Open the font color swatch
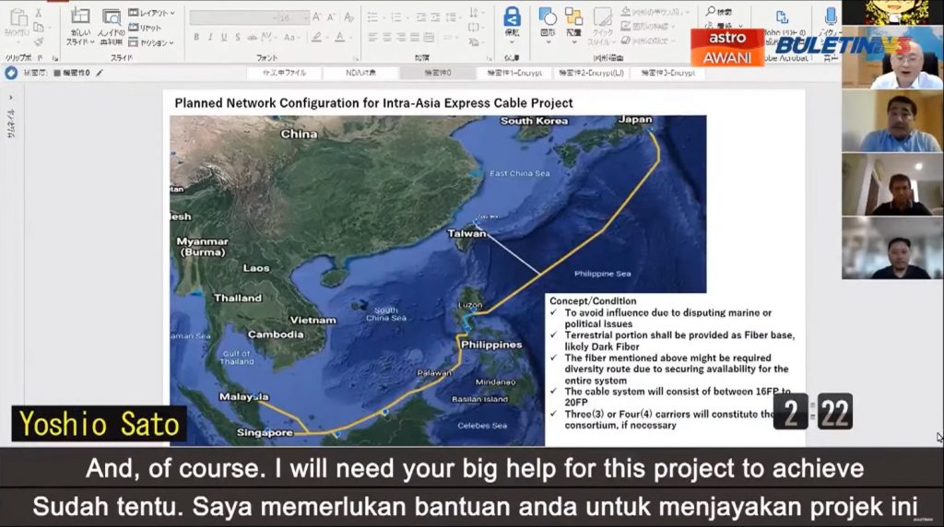The image size is (944, 527). pos(339,37)
